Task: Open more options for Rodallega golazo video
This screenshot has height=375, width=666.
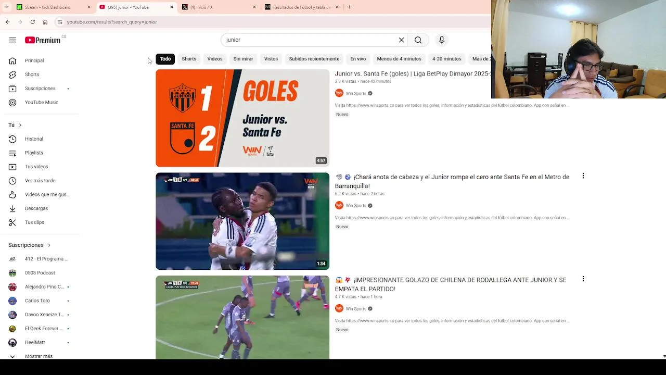Action: point(583,279)
